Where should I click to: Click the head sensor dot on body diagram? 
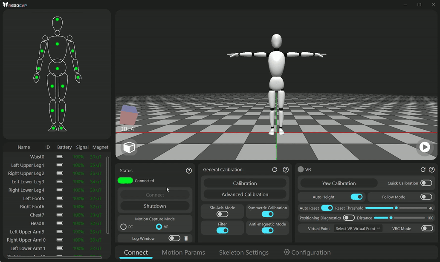click(57, 19)
